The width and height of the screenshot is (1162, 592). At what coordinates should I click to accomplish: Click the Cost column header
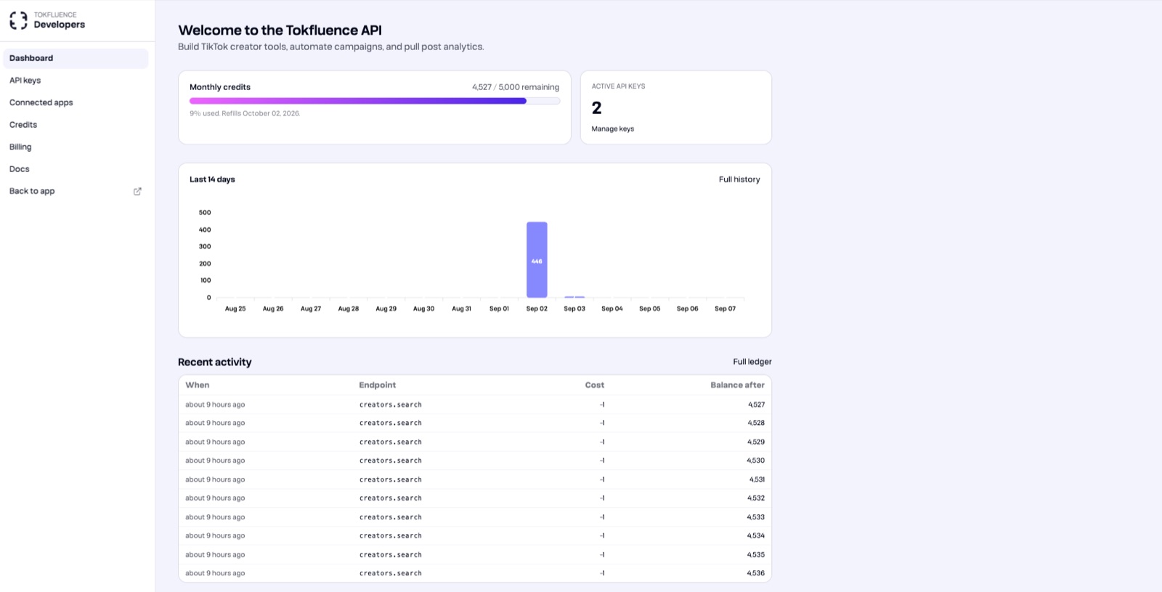595,385
